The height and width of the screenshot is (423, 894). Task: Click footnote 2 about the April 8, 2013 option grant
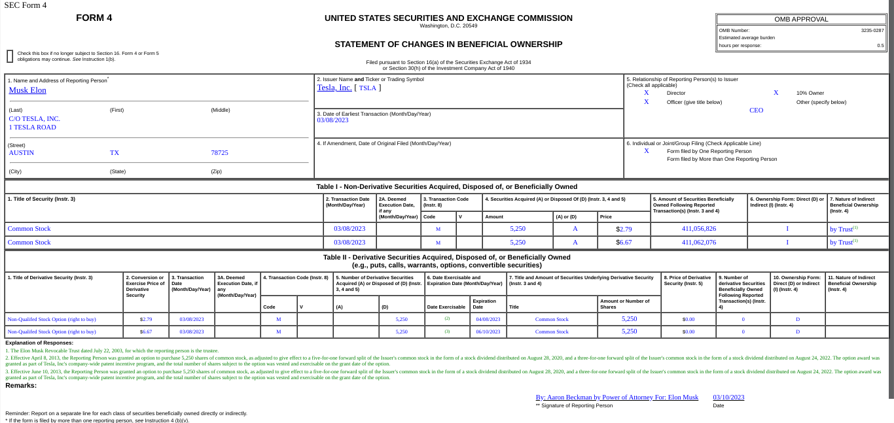pos(443,361)
